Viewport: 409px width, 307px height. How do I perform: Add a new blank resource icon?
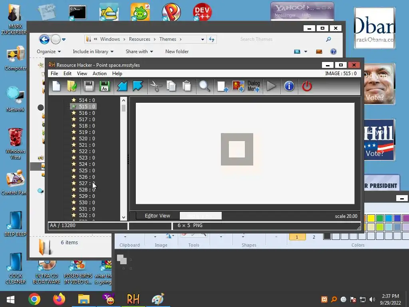[222, 86]
